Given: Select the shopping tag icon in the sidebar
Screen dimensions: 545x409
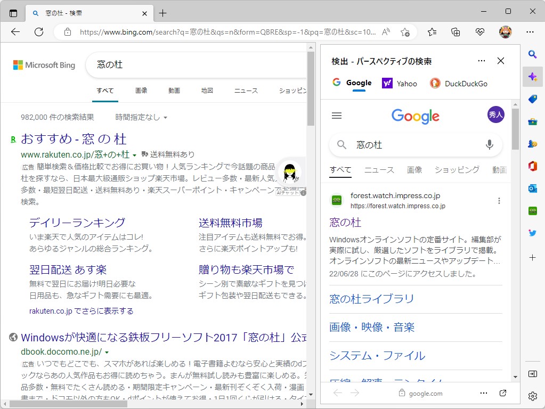Looking at the screenshot, I should tap(533, 99).
